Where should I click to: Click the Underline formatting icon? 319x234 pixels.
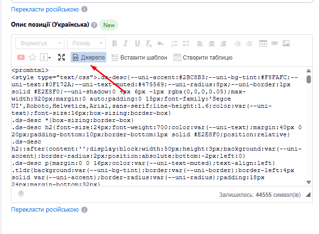[x=137, y=43]
